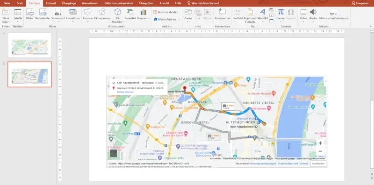Insert Piktogramme icons

tap(102, 14)
